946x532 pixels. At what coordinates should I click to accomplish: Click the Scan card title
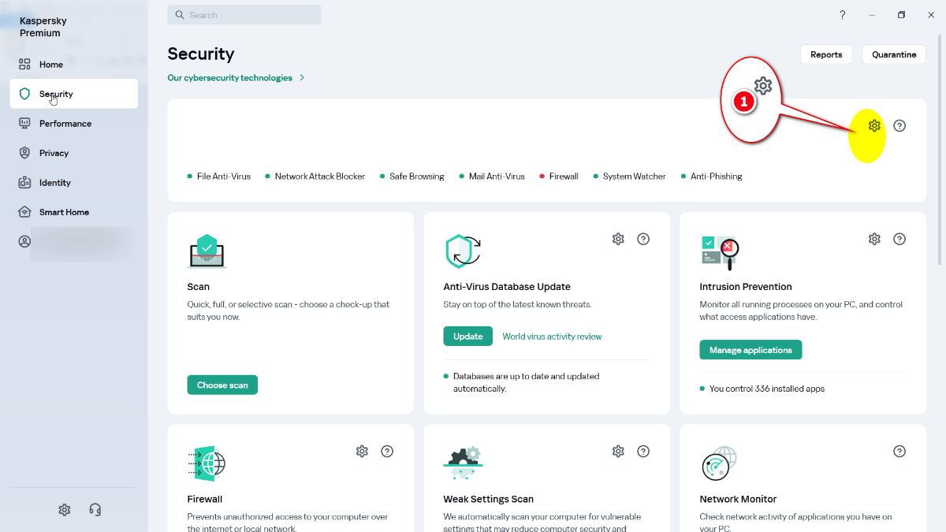(199, 287)
